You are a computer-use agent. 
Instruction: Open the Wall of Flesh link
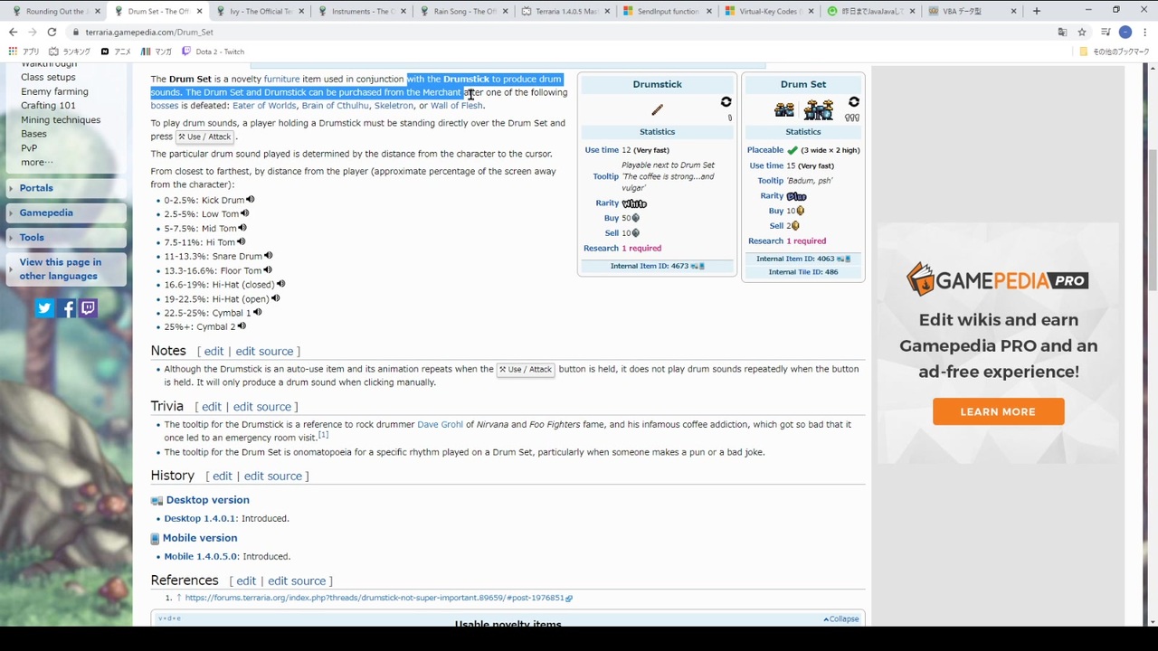point(457,105)
